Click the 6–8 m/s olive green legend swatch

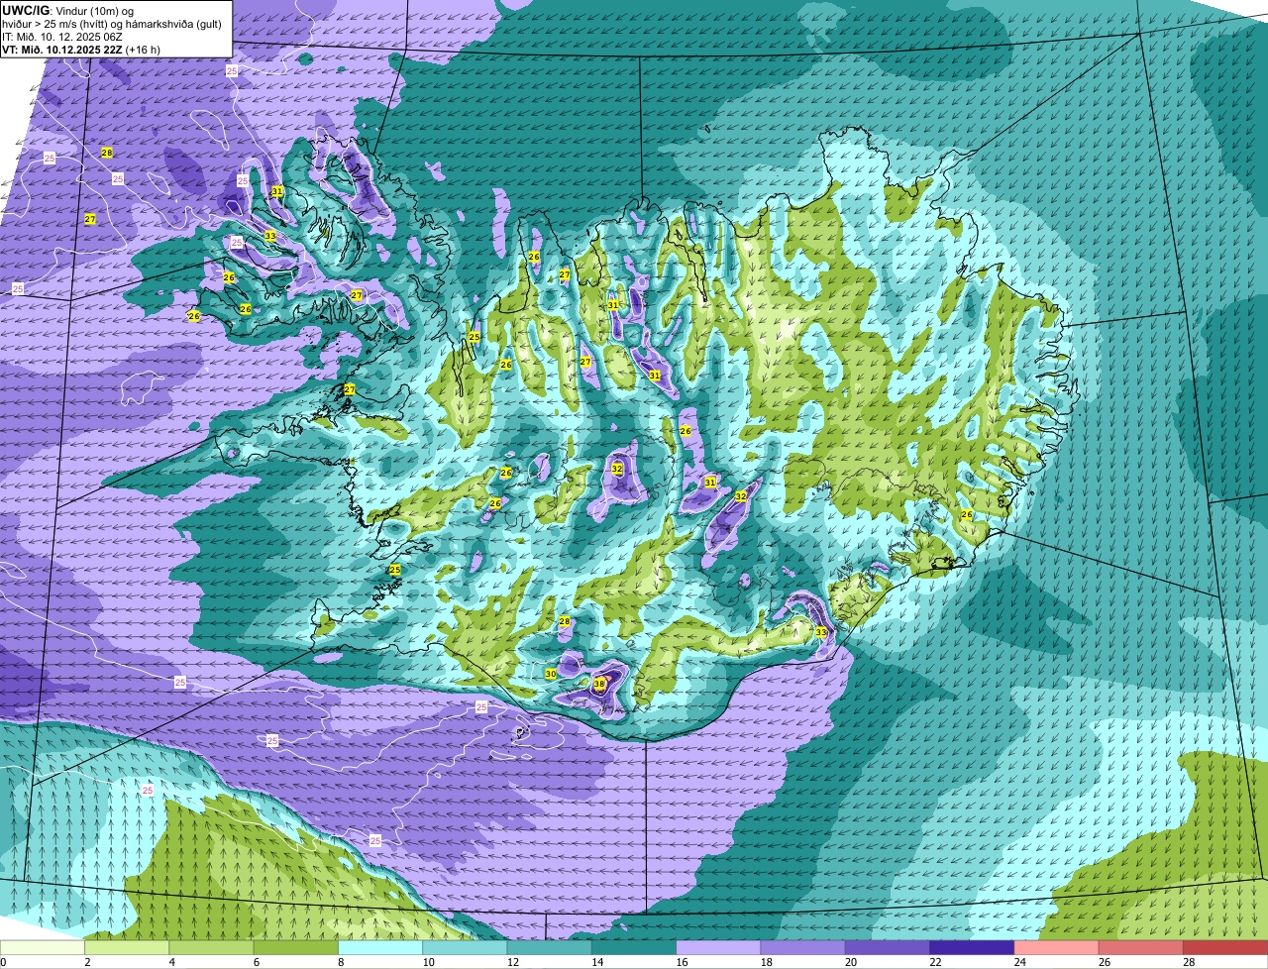pyautogui.click(x=296, y=947)
